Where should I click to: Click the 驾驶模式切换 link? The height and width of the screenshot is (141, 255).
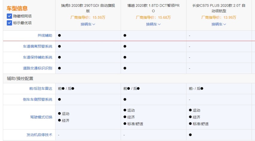click(x=41, y=117)
